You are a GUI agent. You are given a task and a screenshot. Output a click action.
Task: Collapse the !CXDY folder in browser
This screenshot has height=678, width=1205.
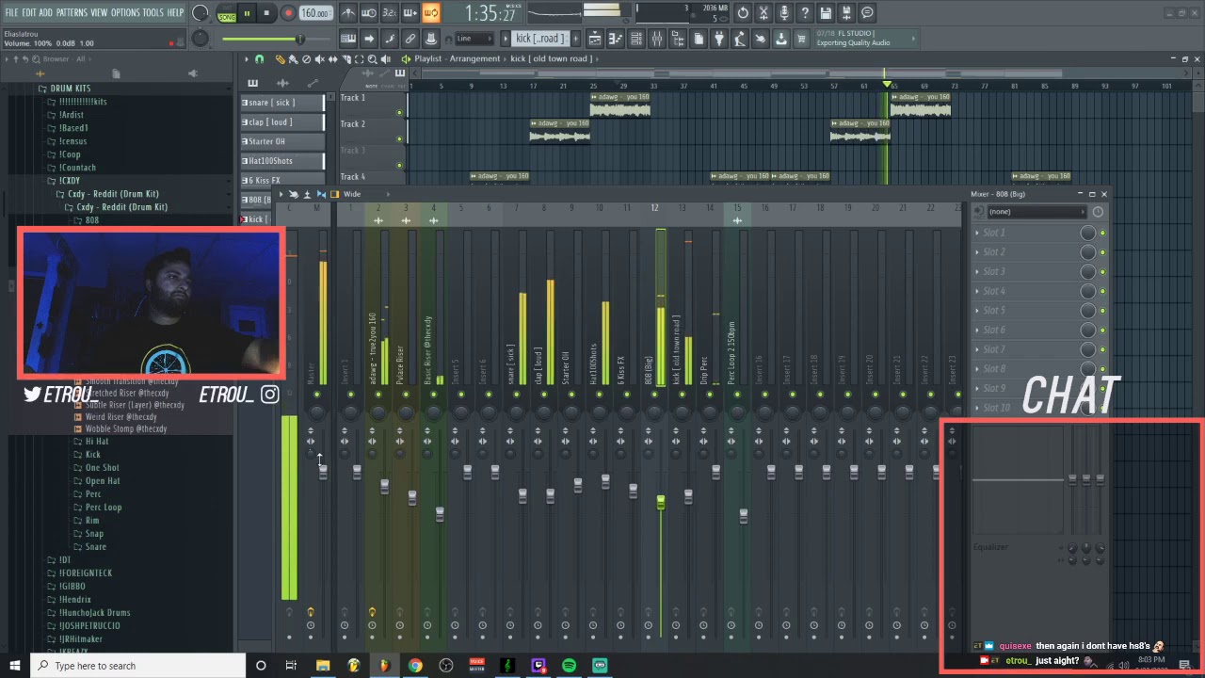pos(69,181)
